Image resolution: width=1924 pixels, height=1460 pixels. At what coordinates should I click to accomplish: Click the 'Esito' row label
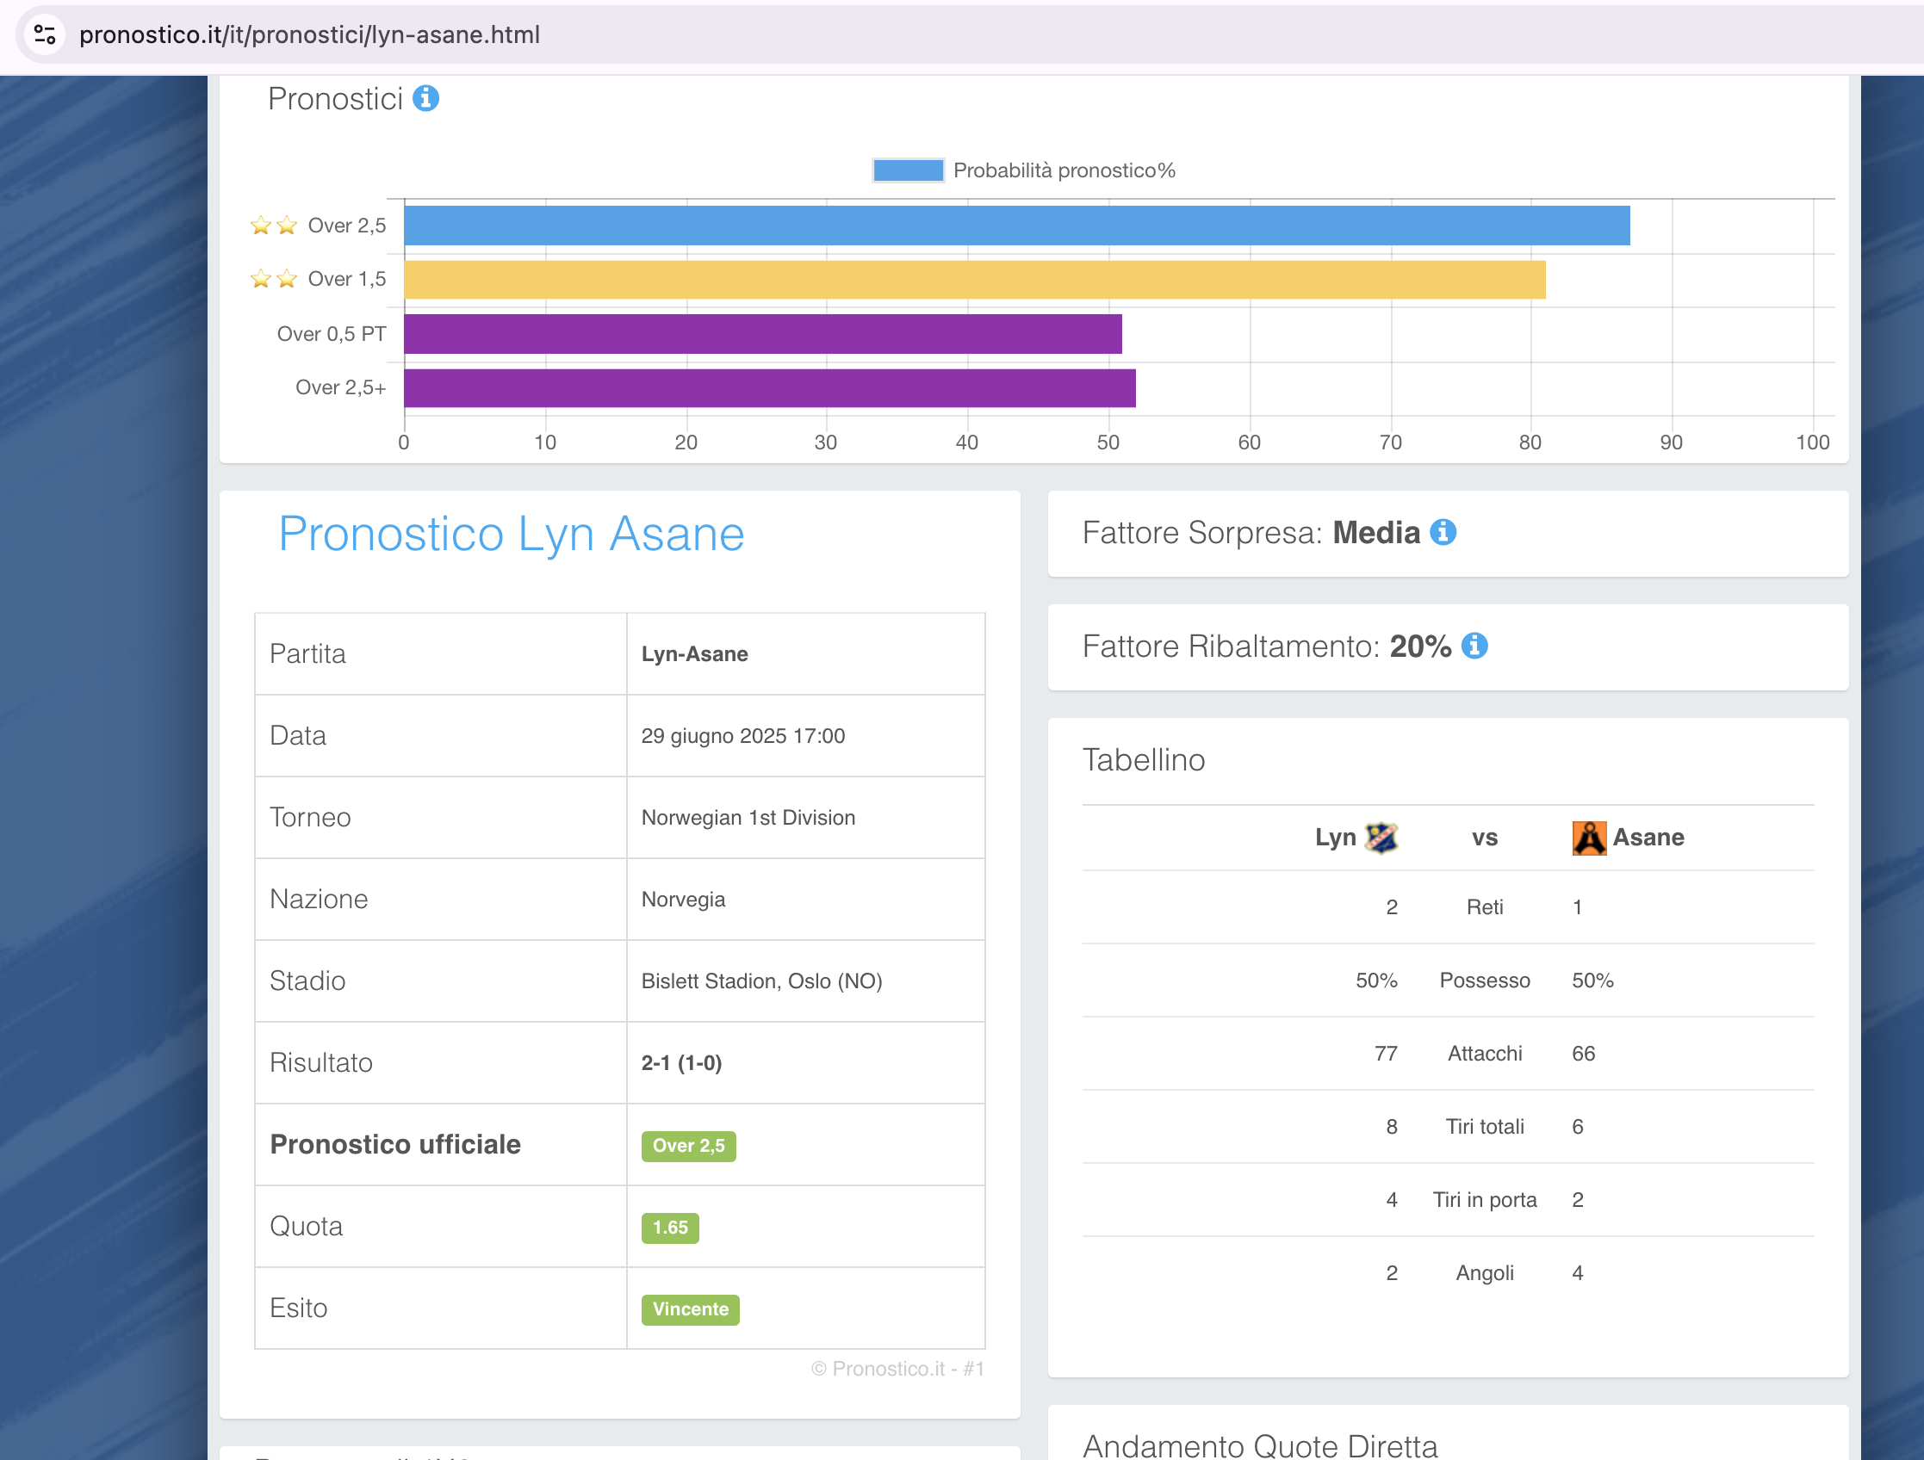point(298,1308)
